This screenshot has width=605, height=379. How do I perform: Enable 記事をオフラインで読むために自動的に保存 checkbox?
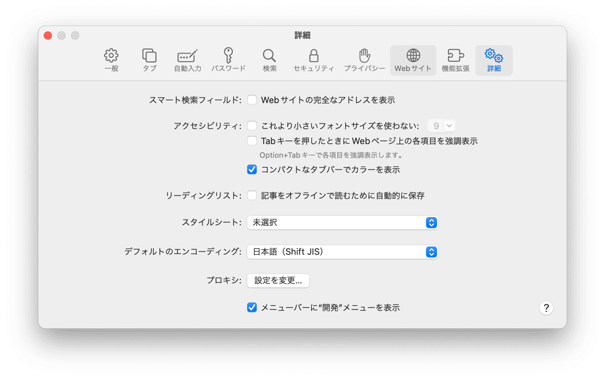[x=252, y=196]
